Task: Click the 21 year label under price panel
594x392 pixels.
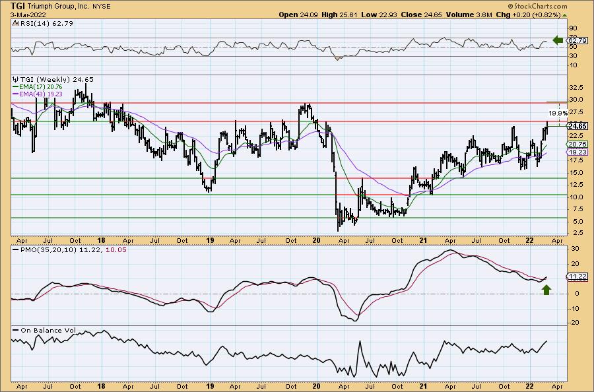Action: [423, 240]
